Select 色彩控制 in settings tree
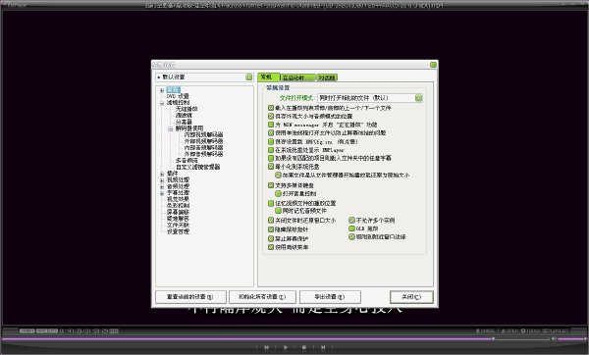Viewport: 589px width, 355px height. (178, 206)
